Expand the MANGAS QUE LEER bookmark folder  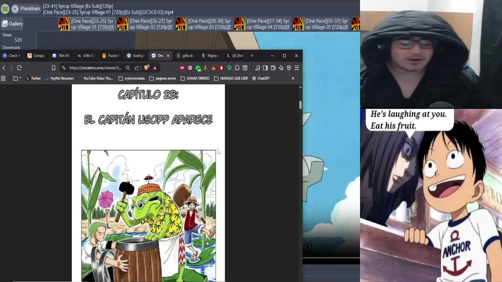click(231, 78)
